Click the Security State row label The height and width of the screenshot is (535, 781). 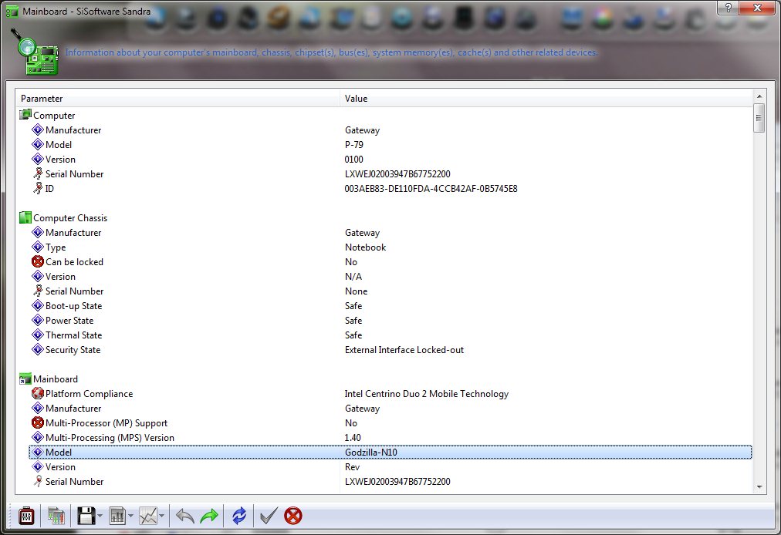(73, 350)
